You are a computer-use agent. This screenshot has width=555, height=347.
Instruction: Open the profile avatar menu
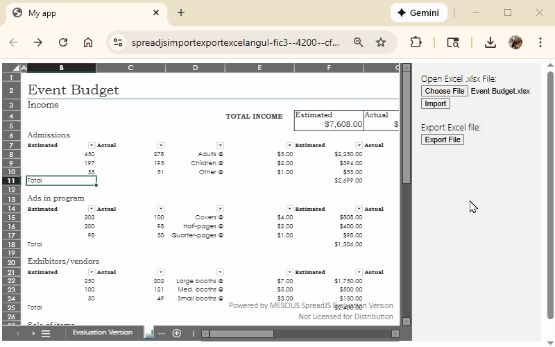point(515,42)
